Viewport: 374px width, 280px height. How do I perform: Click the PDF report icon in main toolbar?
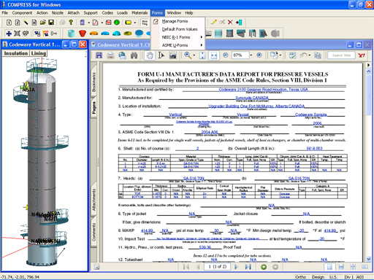pyautogui.click(x=95, y=23)
